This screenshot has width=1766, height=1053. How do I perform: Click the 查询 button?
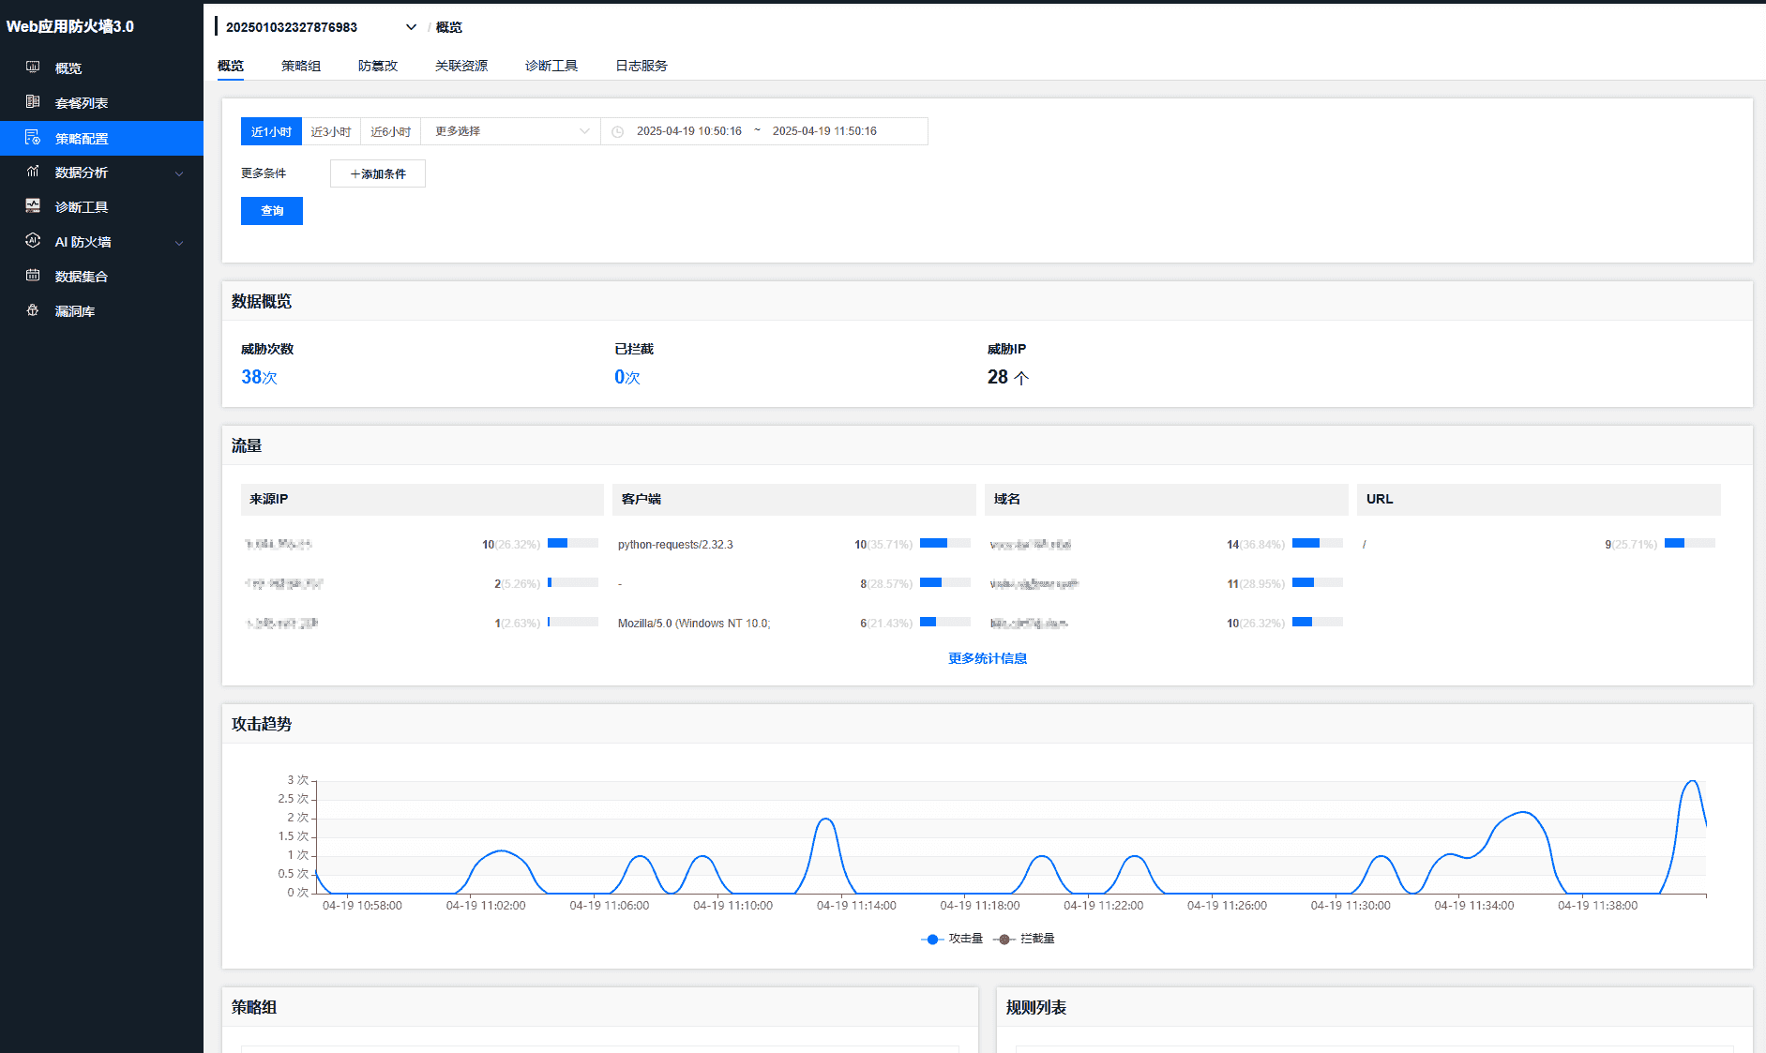pos(271,211)
